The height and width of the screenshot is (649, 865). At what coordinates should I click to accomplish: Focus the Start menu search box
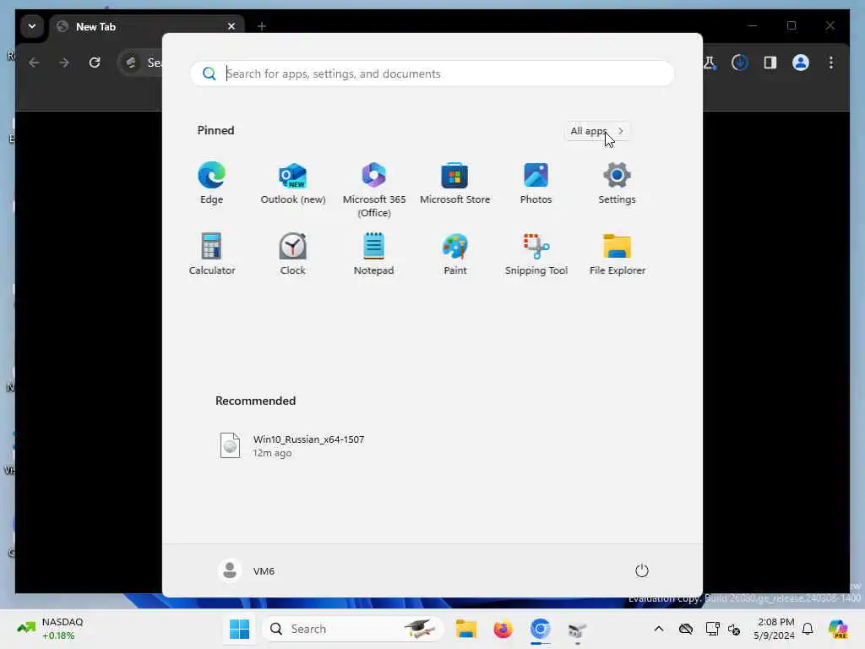[x=432, y=74]
